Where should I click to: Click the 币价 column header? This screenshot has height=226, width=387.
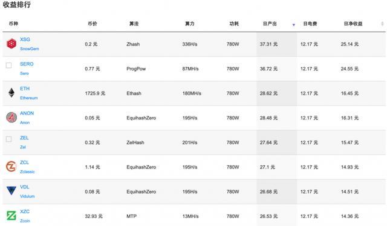tap(93, 24)
